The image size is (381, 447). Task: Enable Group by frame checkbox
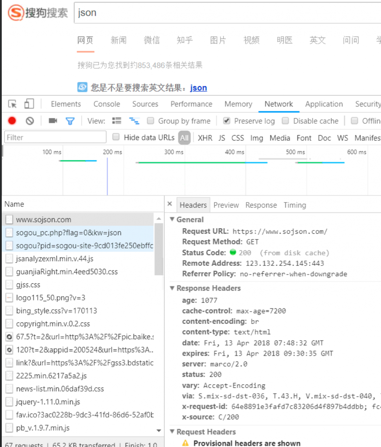tap(150, 121)
